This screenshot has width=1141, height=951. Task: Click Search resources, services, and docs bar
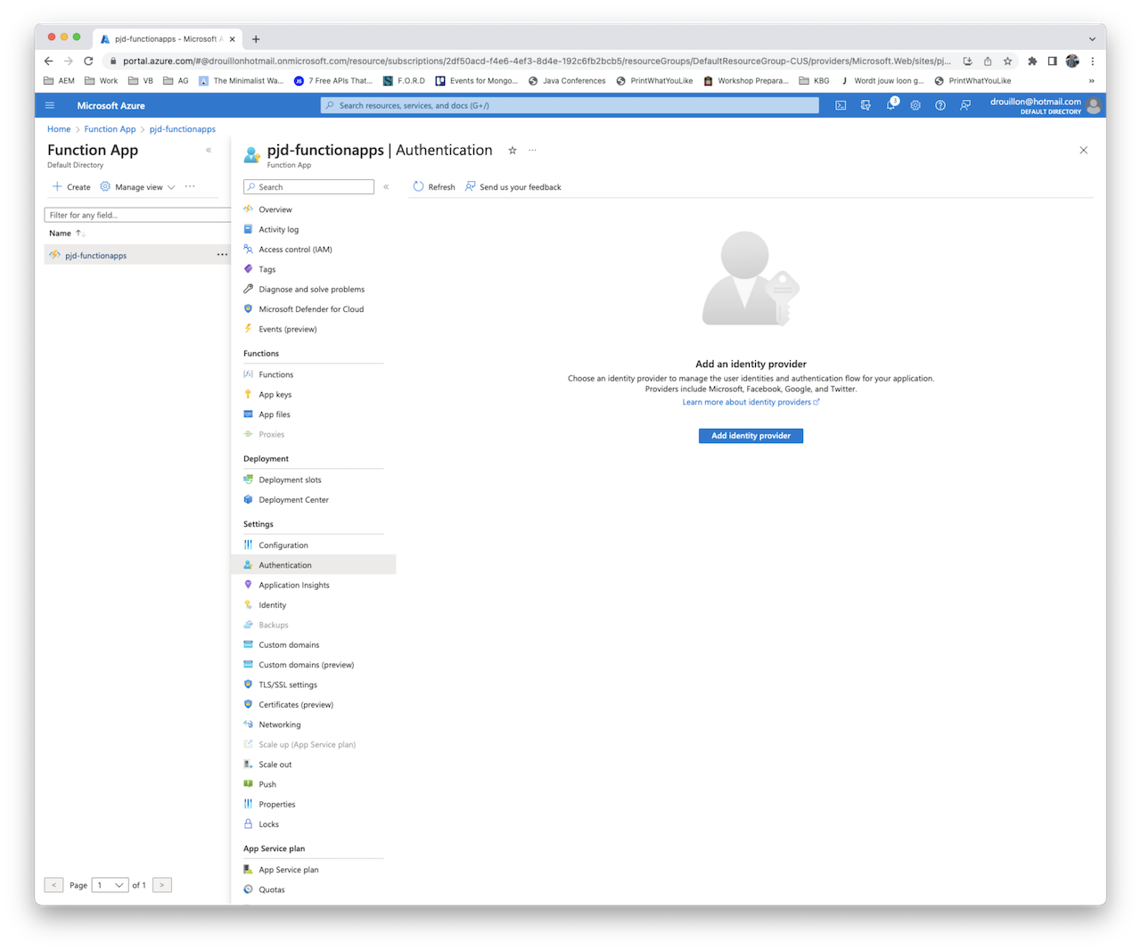pos(570,105)
